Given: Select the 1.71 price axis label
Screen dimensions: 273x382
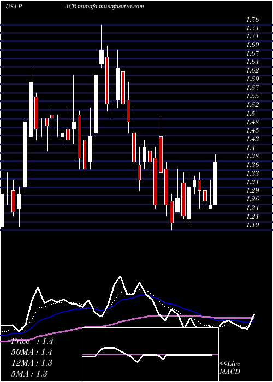Looking at the screenshot, I should pyautogui.click(x=252, y=37).
